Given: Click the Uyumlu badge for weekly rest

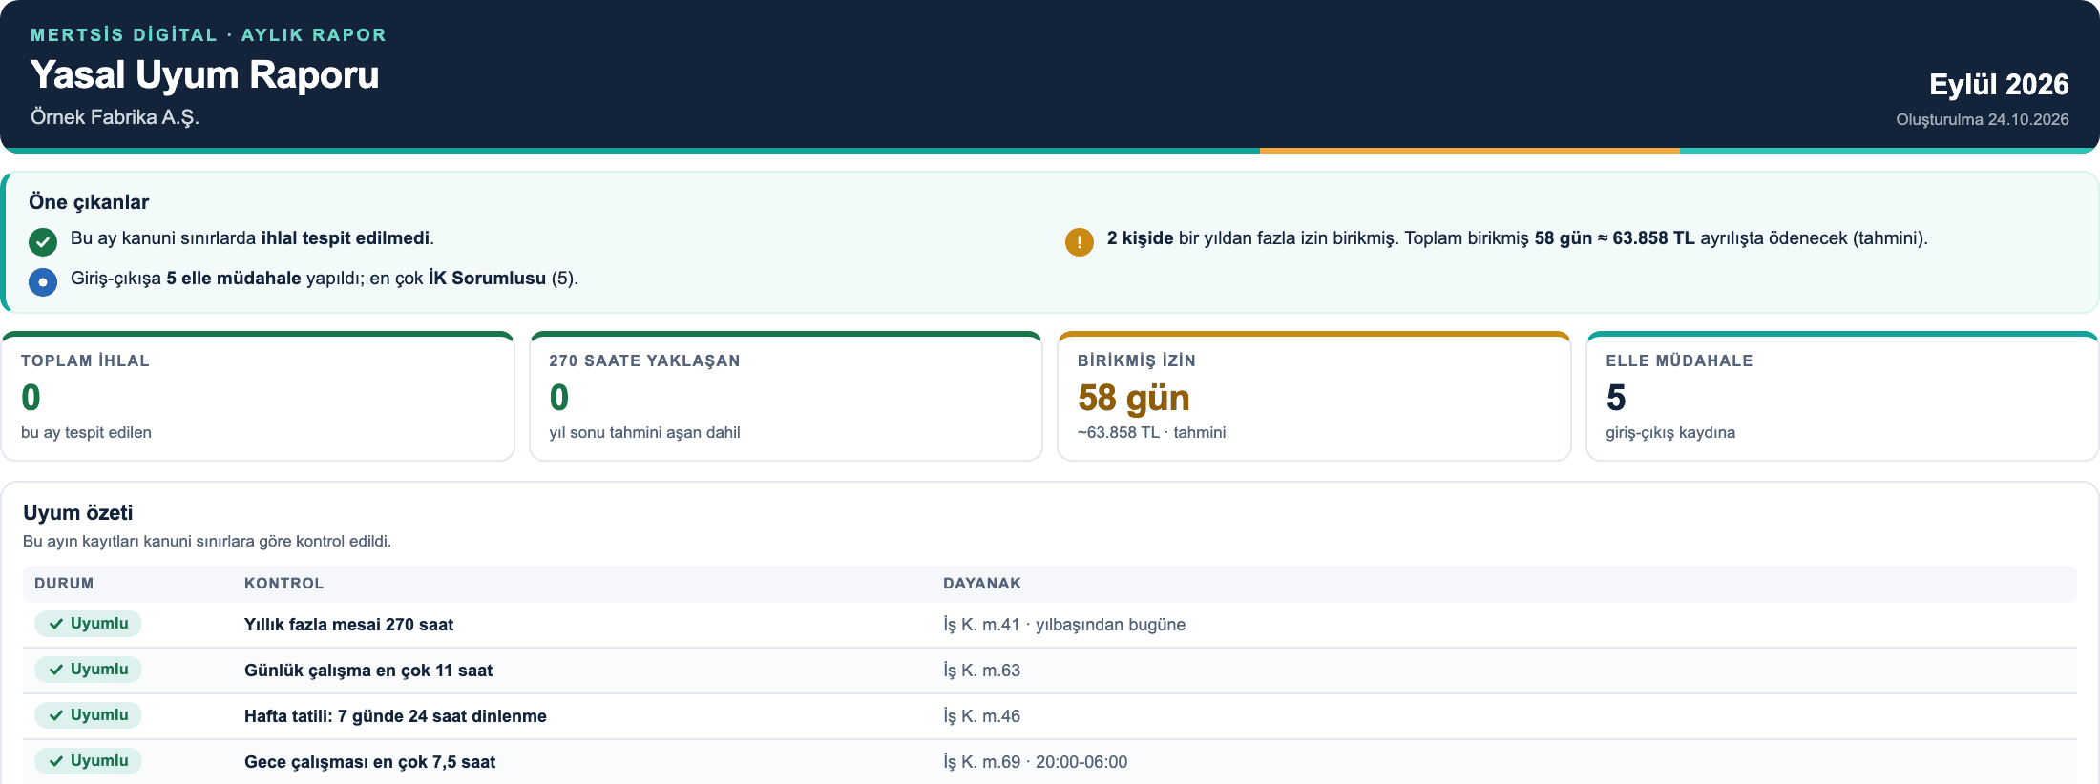Looking at the screenshot, I should click(x=89, y=715).
